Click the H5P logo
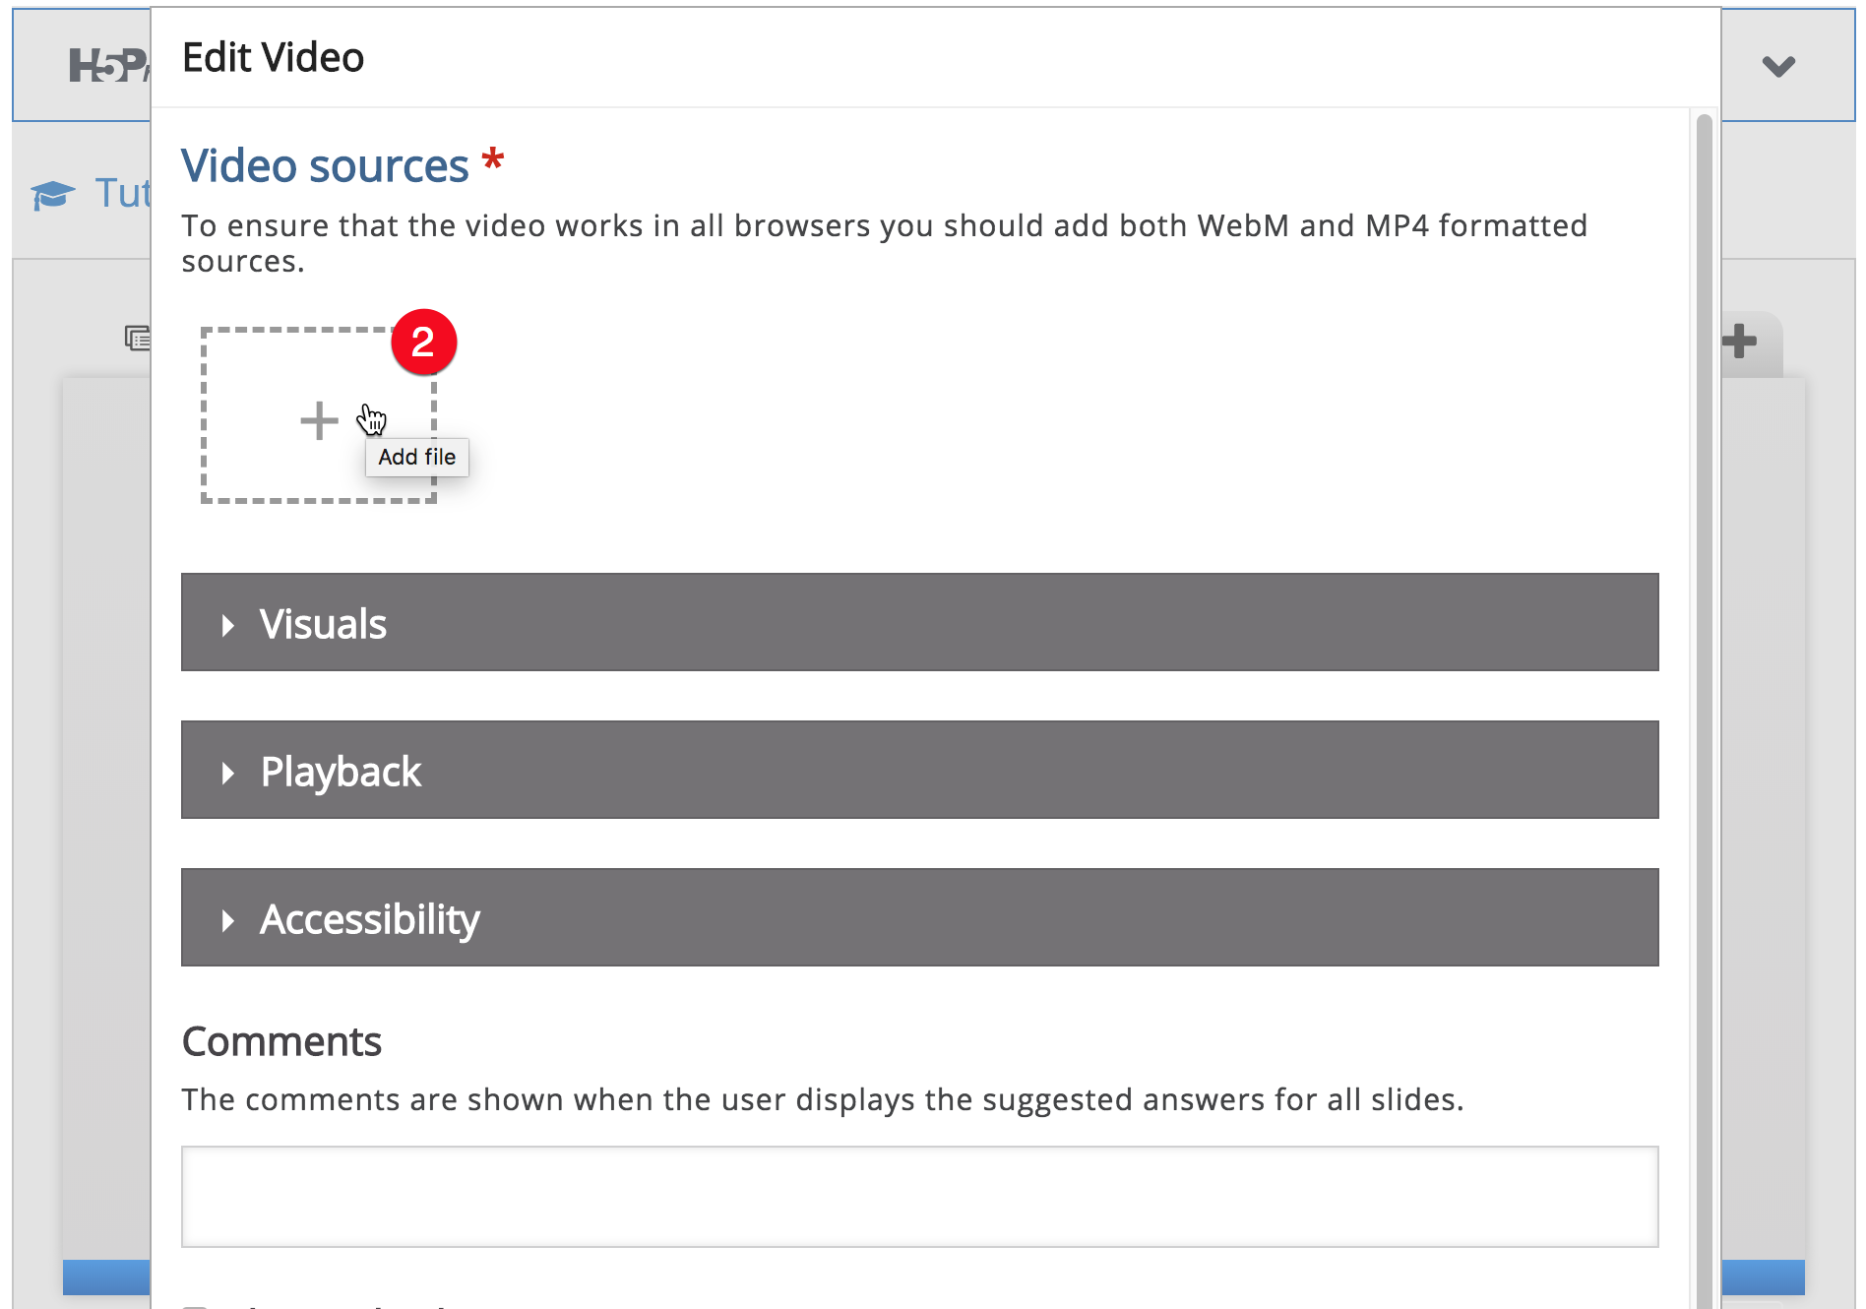Viewport: 1866px width, 1309px height. [x=108, y=66]
